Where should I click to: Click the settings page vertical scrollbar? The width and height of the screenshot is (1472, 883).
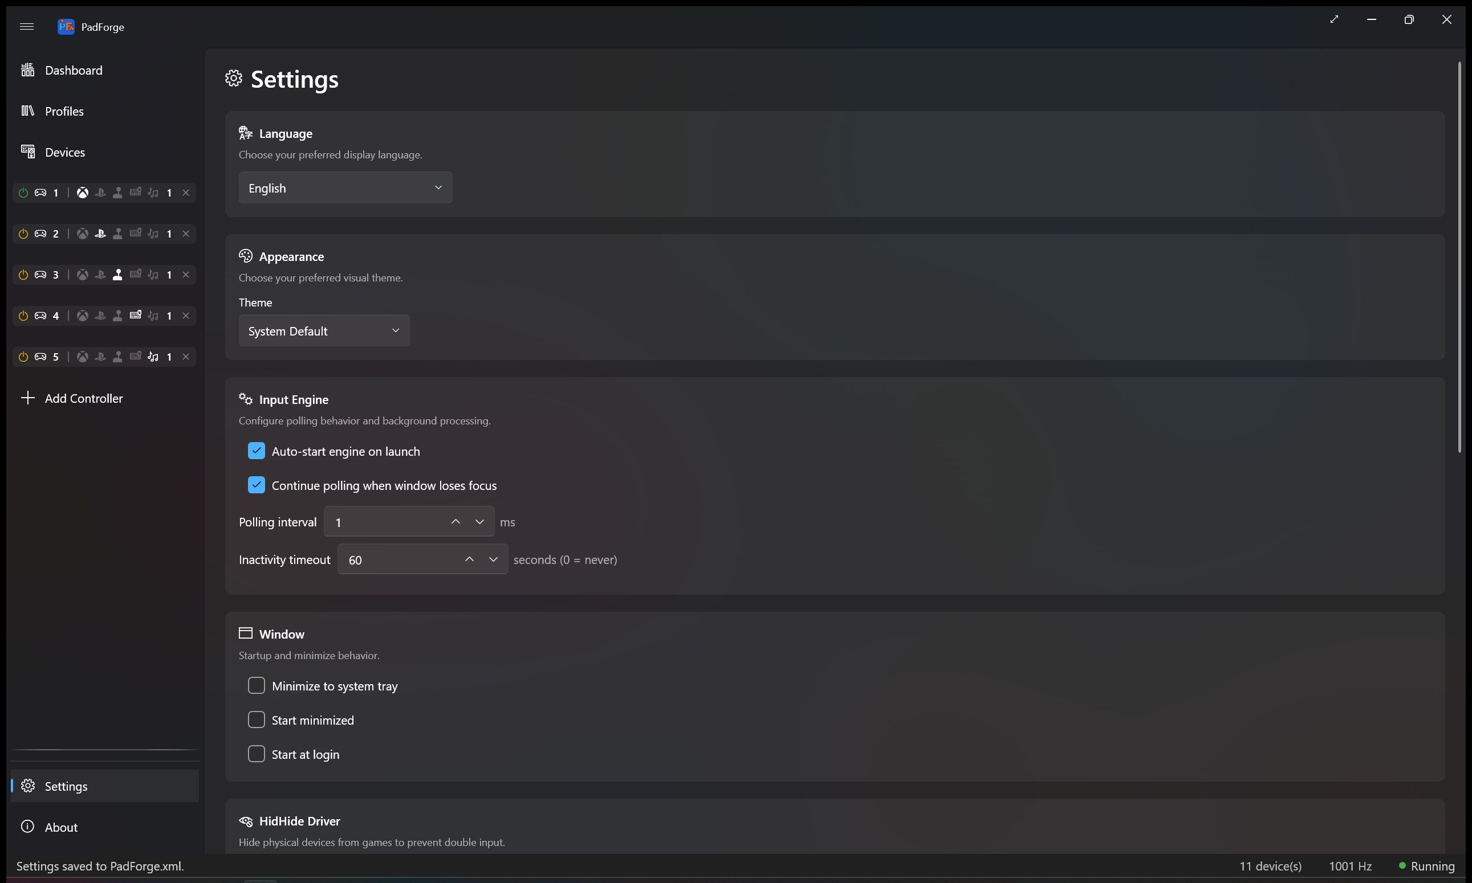(1459, 257)
